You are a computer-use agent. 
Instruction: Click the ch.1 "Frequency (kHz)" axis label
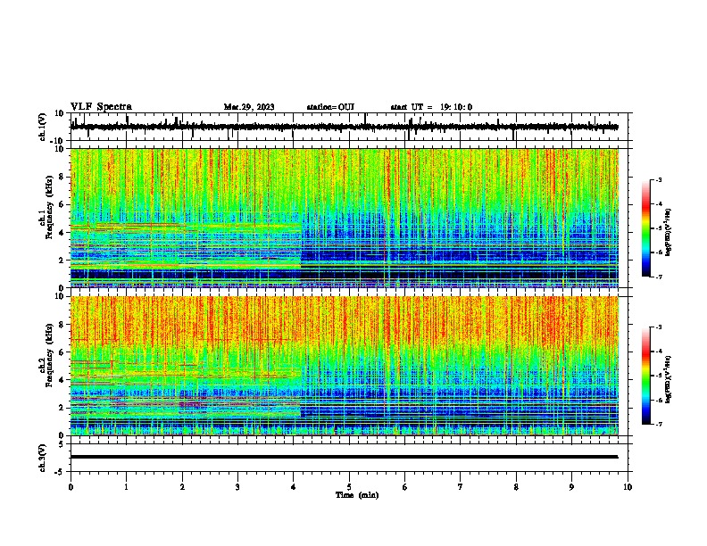[x=49, y=208]
